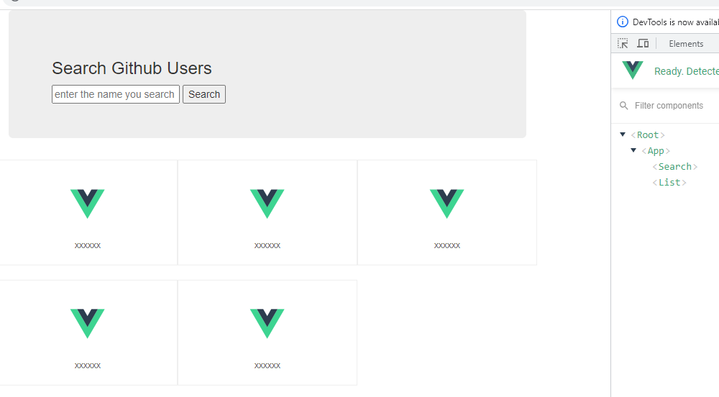Collapse the Root node in the component tree

tap(623, 134)
